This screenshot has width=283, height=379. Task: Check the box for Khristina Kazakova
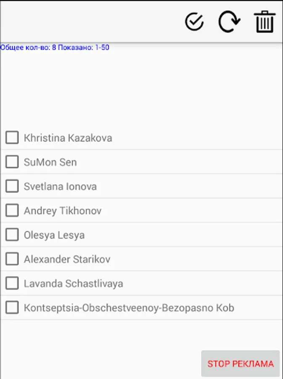pyautogui.click(x=12, y=137)
